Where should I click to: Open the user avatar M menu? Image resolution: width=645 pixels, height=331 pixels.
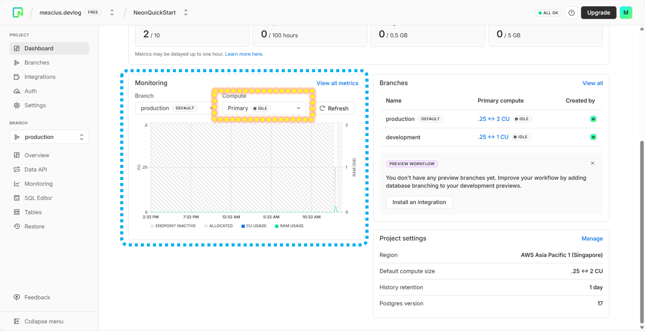(x=626, y=13)
